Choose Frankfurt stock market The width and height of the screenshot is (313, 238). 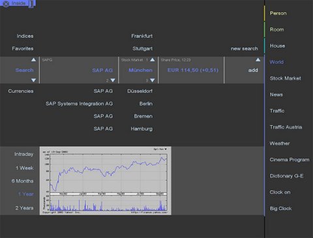pos(142,36)
